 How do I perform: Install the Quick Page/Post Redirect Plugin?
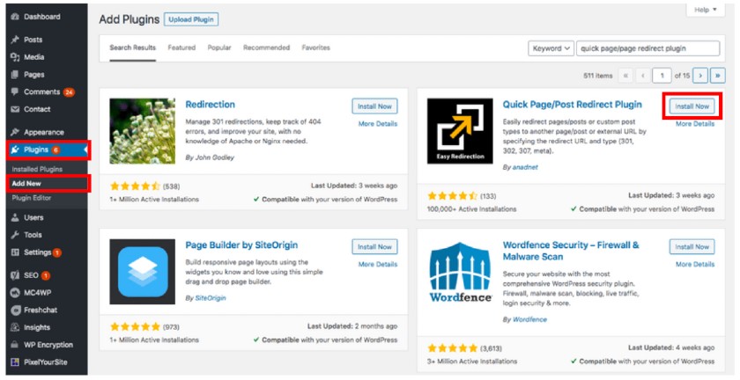tap(692, 106)
